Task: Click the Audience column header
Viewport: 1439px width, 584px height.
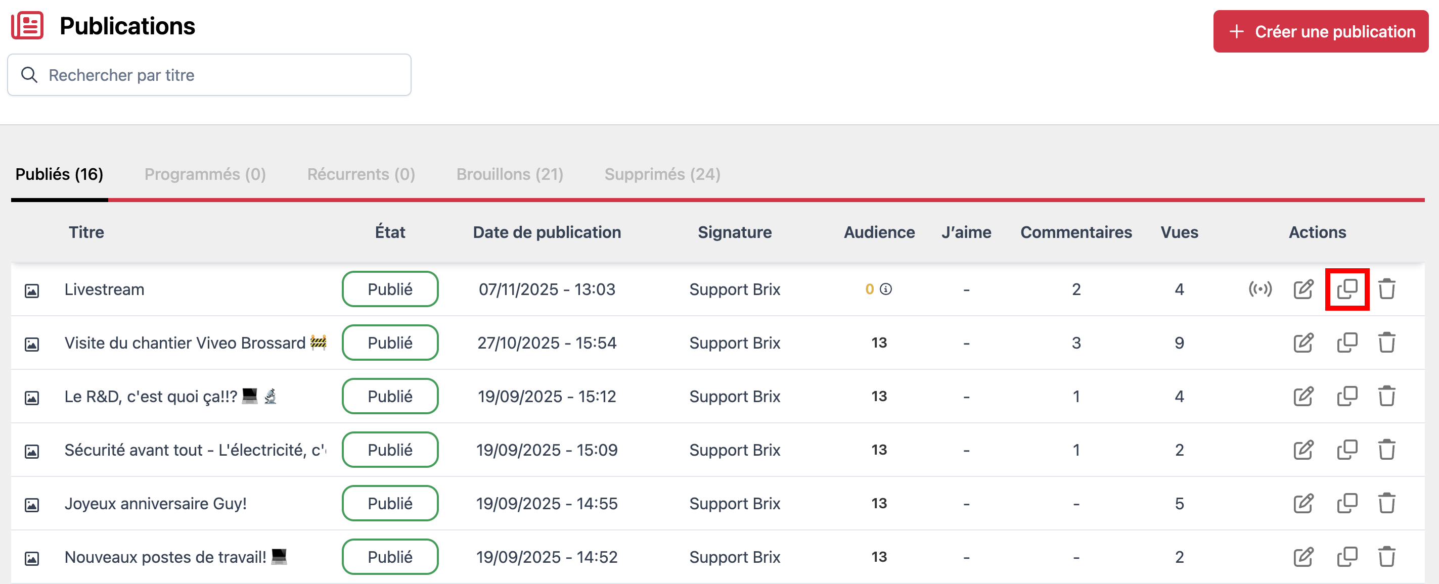Action: [x=879, y=232]
